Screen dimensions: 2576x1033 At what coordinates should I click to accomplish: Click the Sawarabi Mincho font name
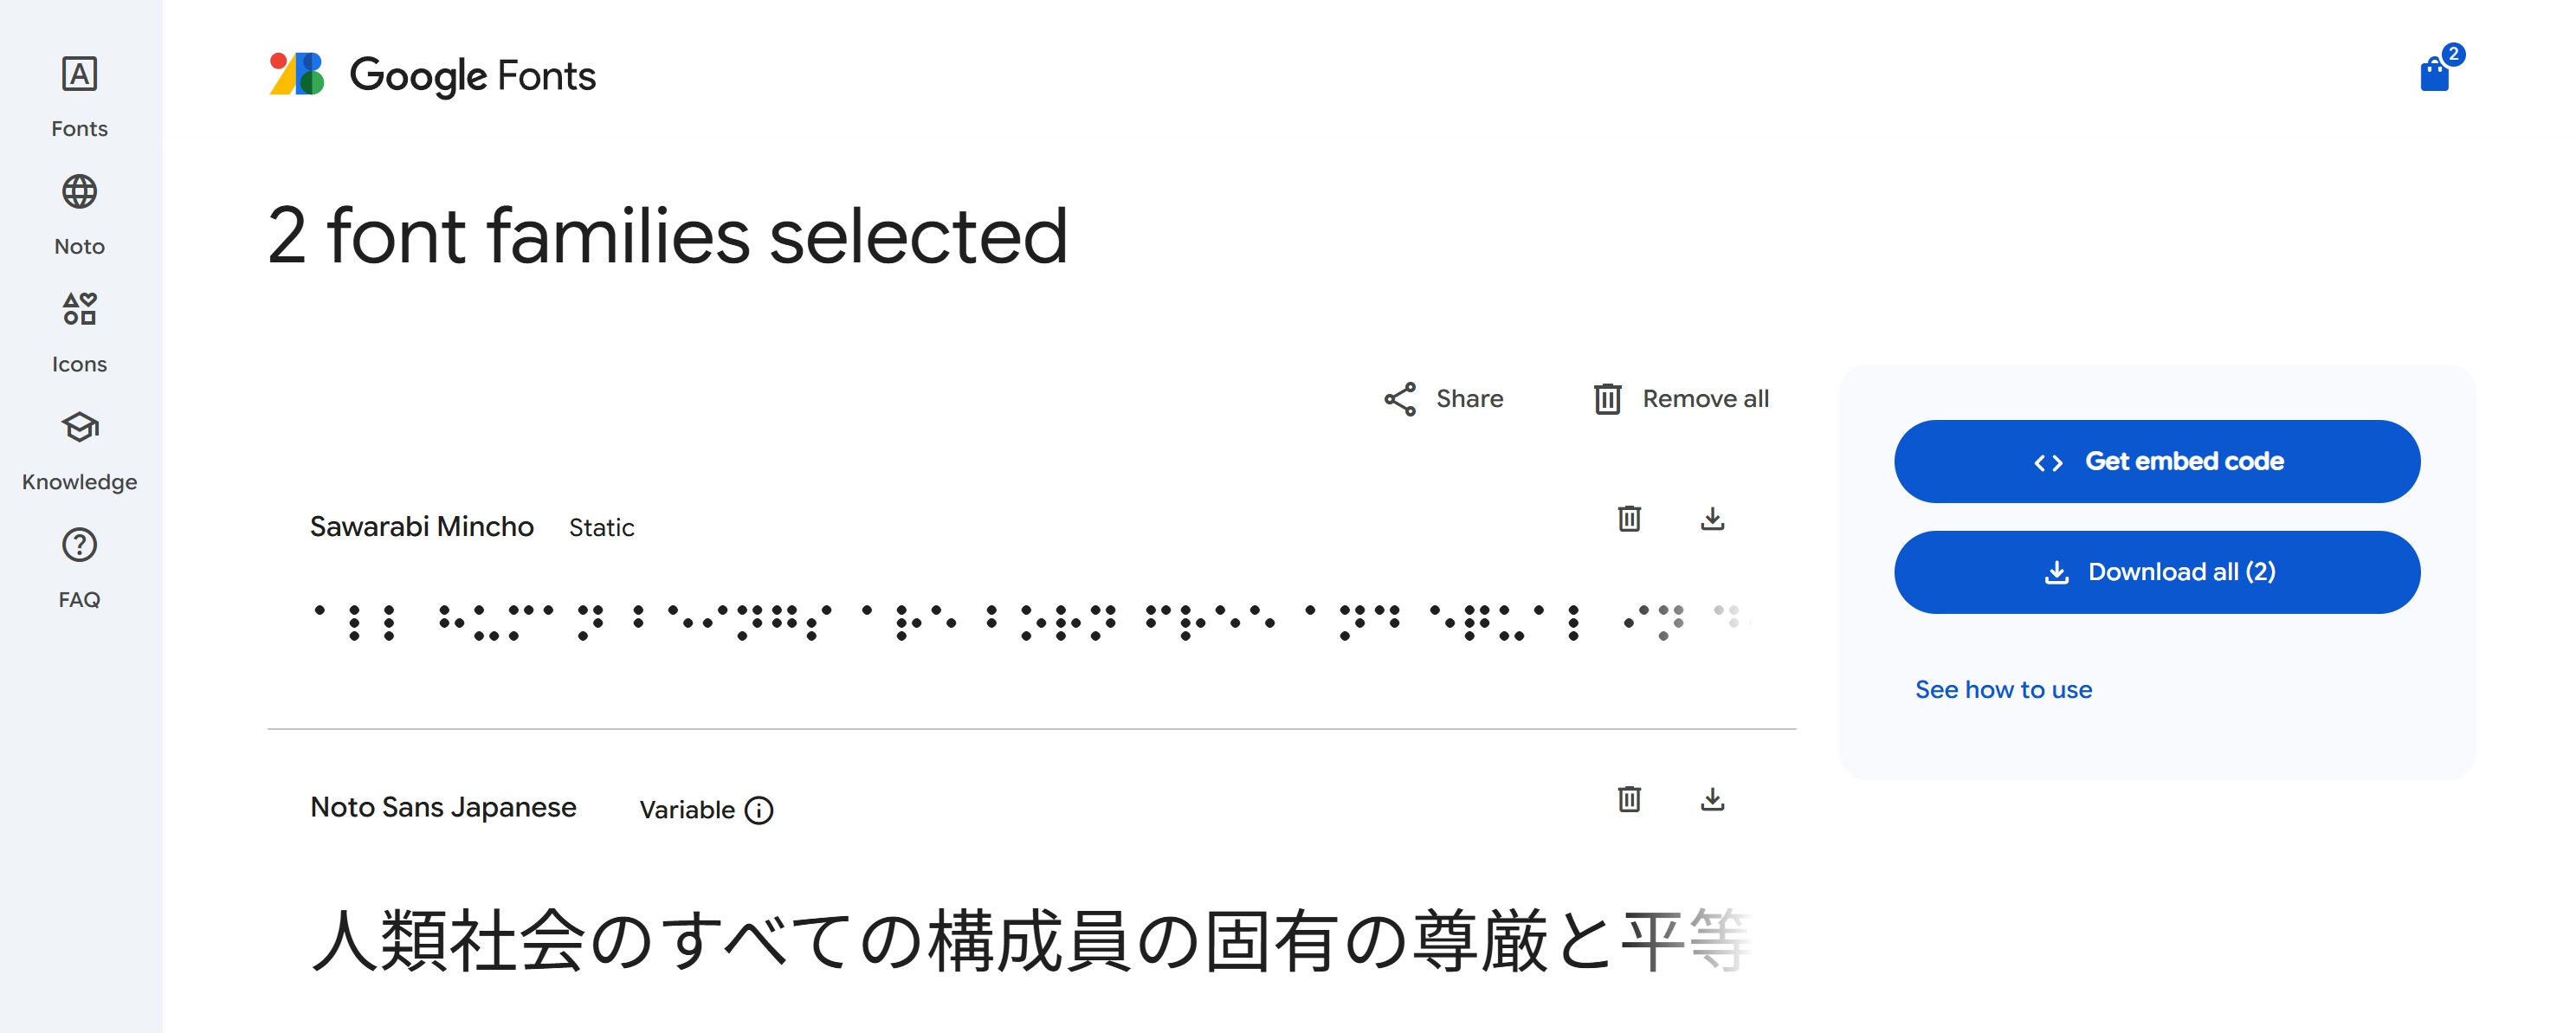(421, 526)
